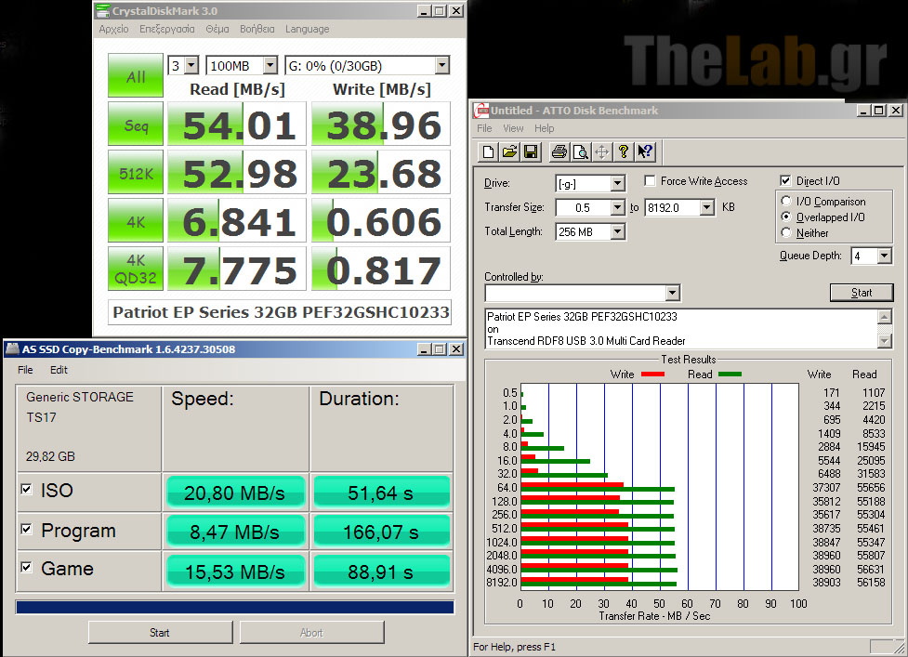Open the 100MB test size dropdown

tap(270, 66)
